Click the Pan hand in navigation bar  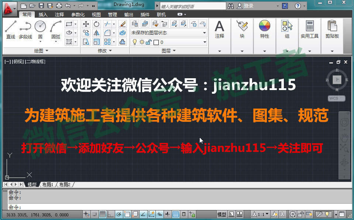(x=344, y=137)
